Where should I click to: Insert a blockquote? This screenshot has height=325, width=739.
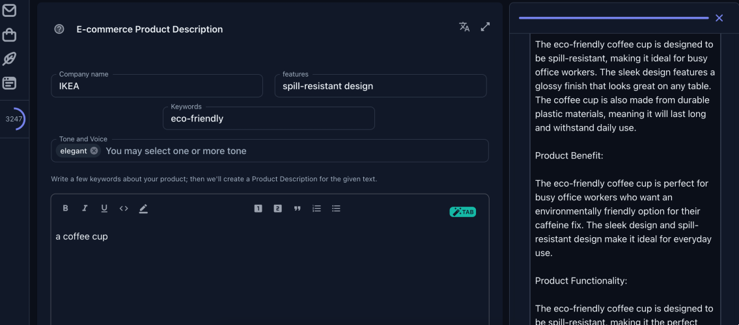click(297, 209)
